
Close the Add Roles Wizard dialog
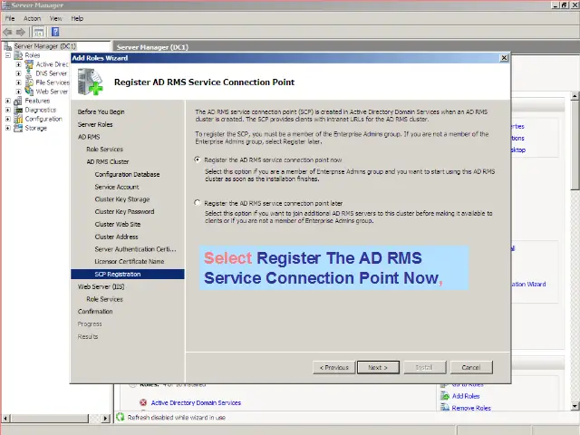504,58
